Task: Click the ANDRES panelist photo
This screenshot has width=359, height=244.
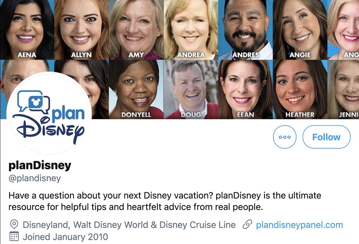Action: click(245, 28)
